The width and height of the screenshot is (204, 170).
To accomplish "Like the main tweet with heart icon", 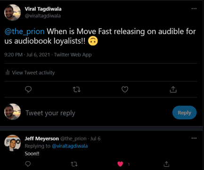I will tap(125, 89).
